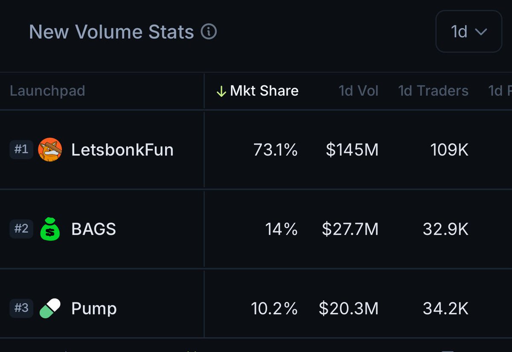Image resolution: width=512 pixels, height=352 pixels.
Task: Sort by 1d Traders column header
Action: (x=433, y=91)
